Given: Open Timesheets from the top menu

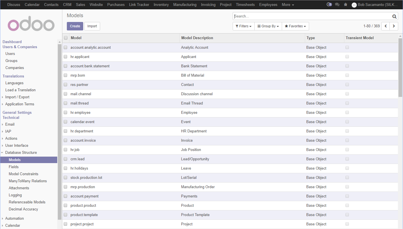Looking at the screenshot, I should pyautogui.click(x=245, y=5).
